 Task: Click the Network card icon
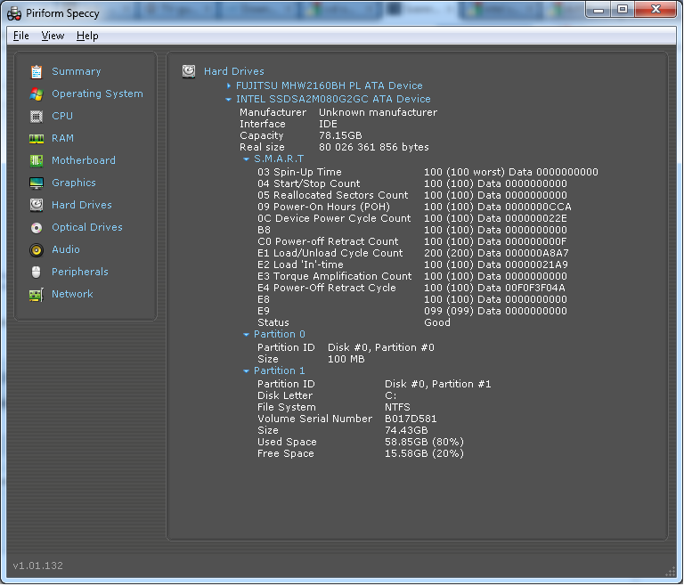pos(37,295)
